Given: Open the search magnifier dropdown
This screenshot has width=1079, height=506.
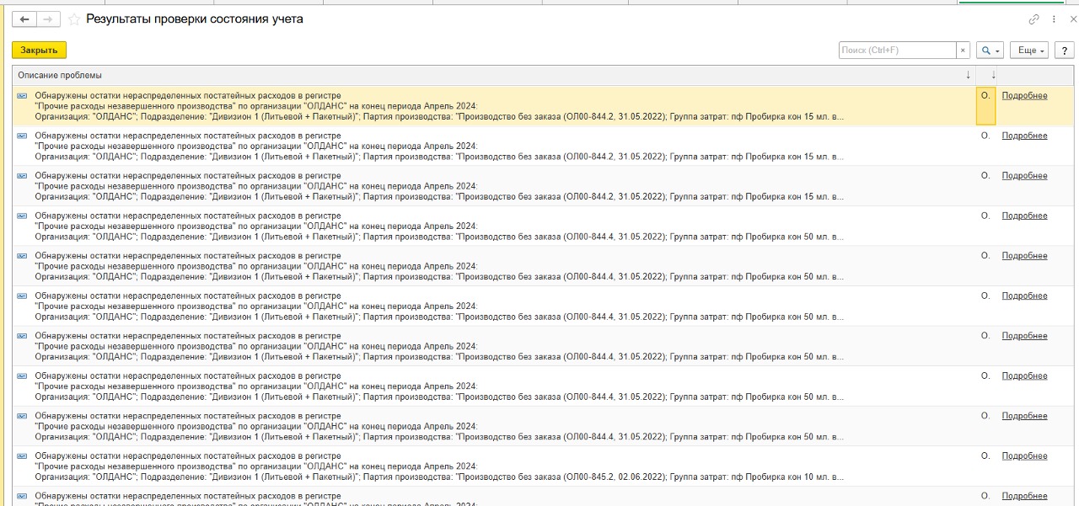Looking at the screenshot, I should pyautogui.click(x=989, y=51).
